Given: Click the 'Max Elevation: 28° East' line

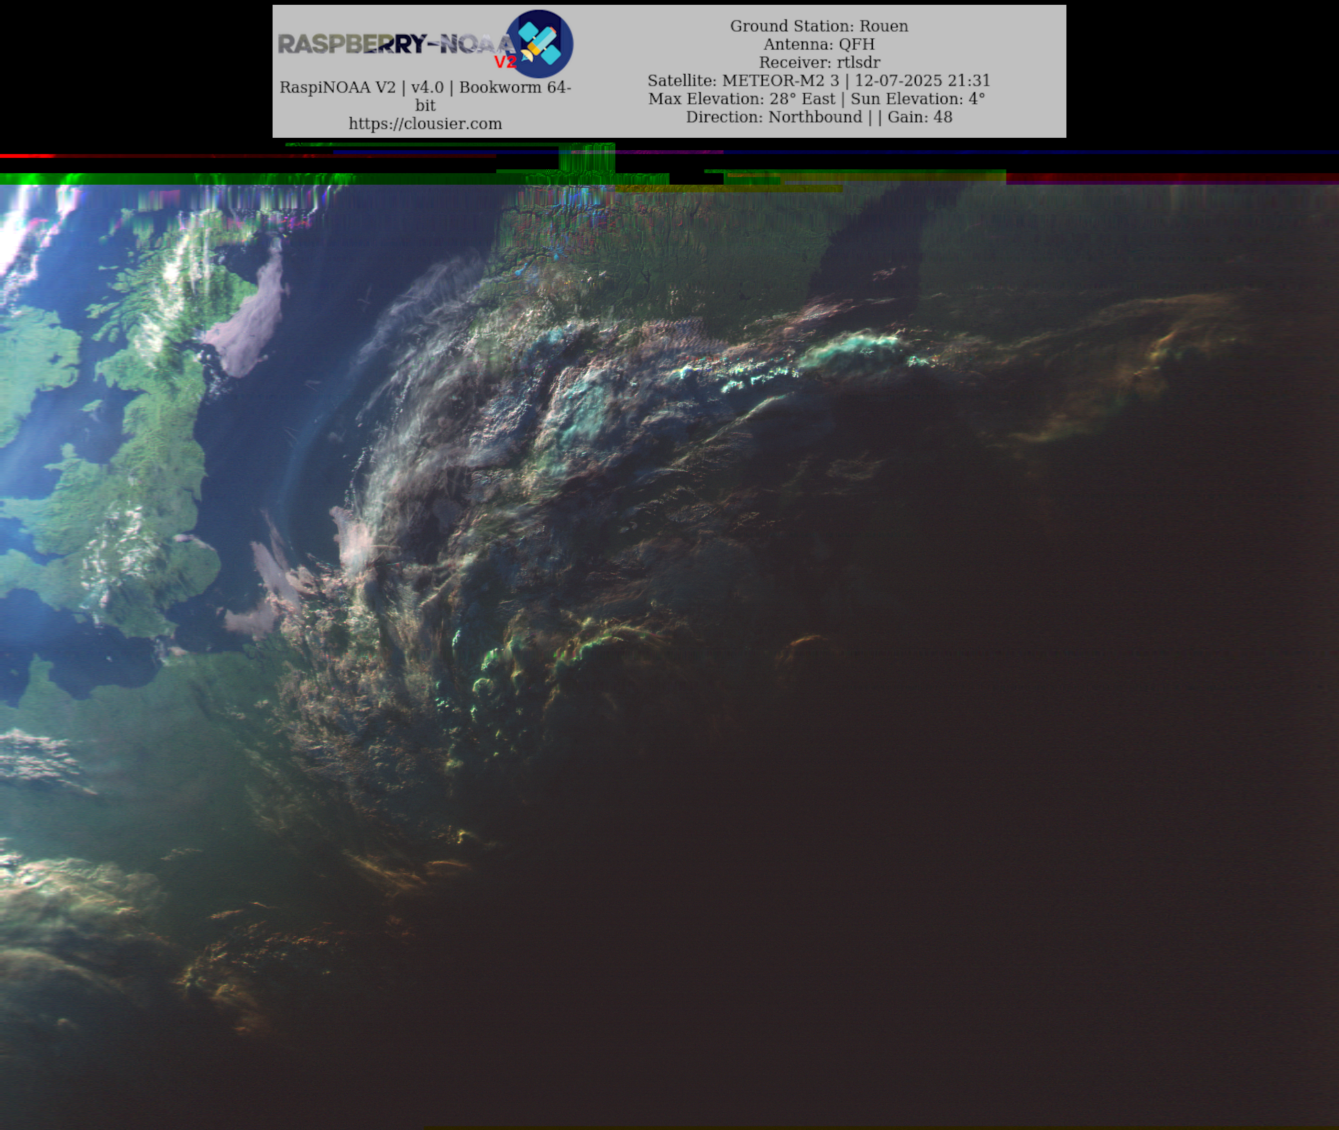Looking at the screenshot, I should click(x=816, y=99).
